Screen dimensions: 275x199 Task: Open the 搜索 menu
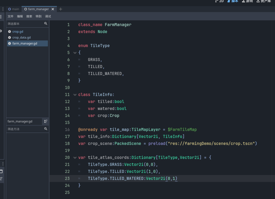(29, 16)
